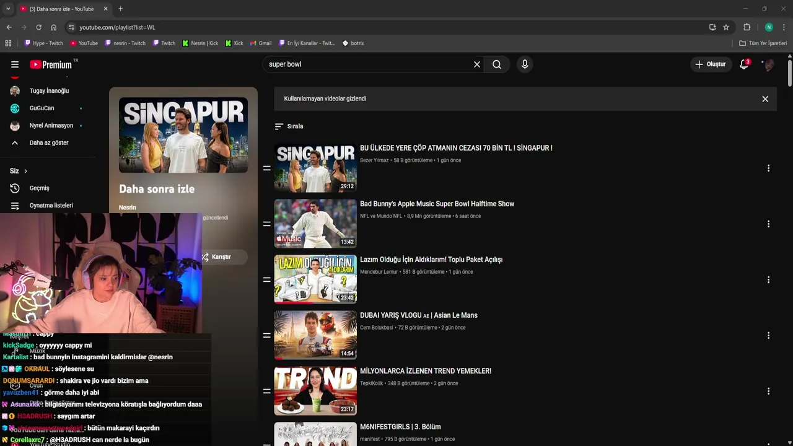Viewport: 793px width, 446px height.
Task: Open Toplu Paket Açılışı video thumbnail
Action: pyautogui.click(x=315, y=279)
